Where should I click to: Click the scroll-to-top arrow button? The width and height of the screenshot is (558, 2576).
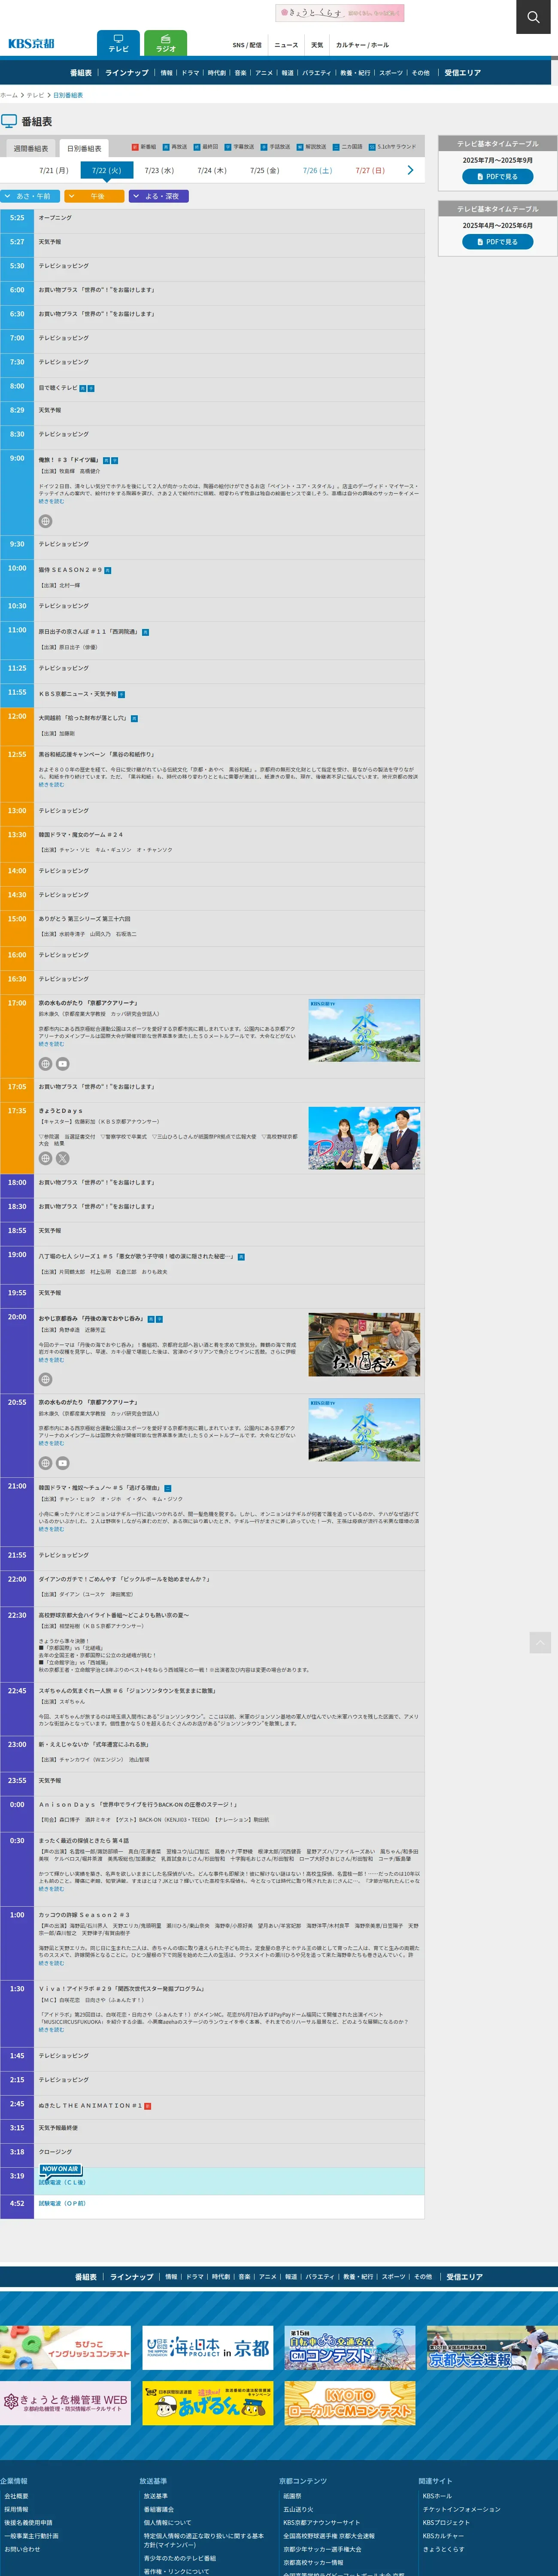pyautogui.click(x=540, y=1642)
